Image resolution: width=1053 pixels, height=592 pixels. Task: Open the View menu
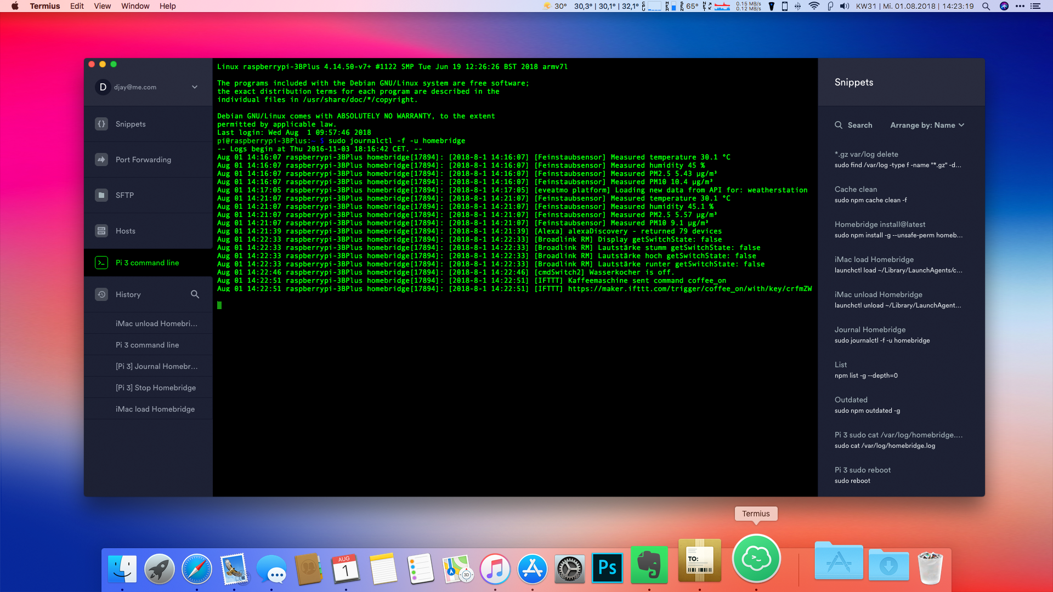click(102, 6)
